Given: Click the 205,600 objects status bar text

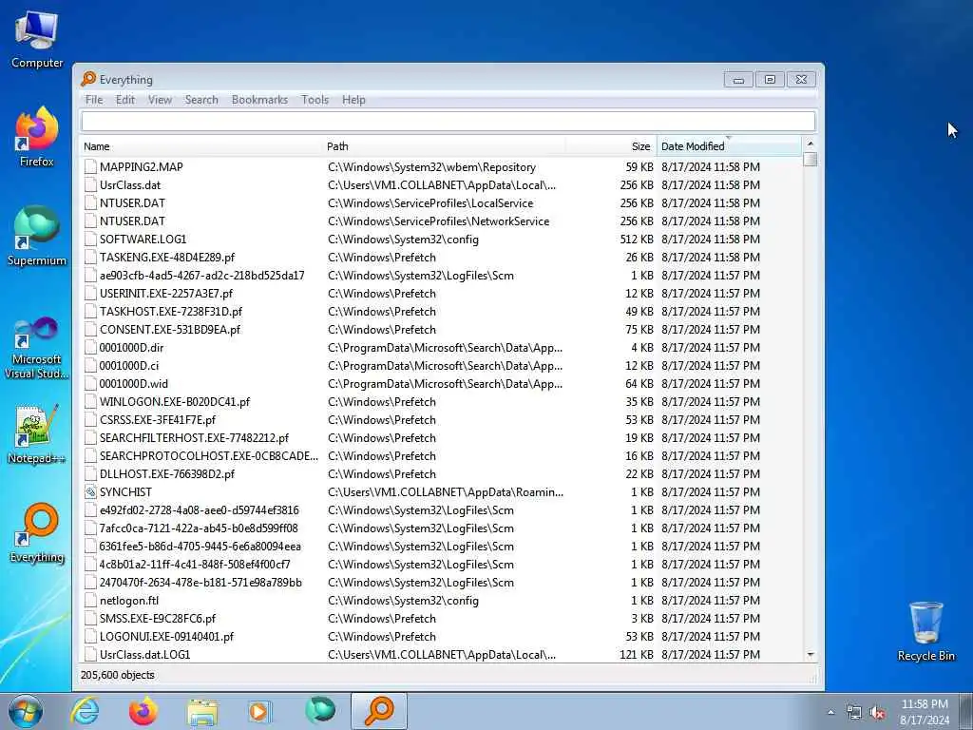Looking at the screenshot, I should point(117,675).
